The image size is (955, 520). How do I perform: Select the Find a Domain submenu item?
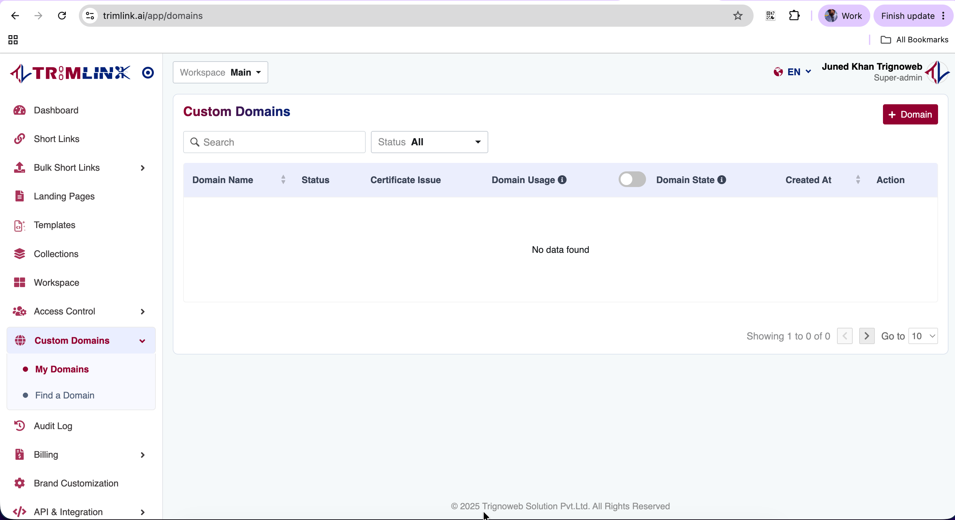65,395
